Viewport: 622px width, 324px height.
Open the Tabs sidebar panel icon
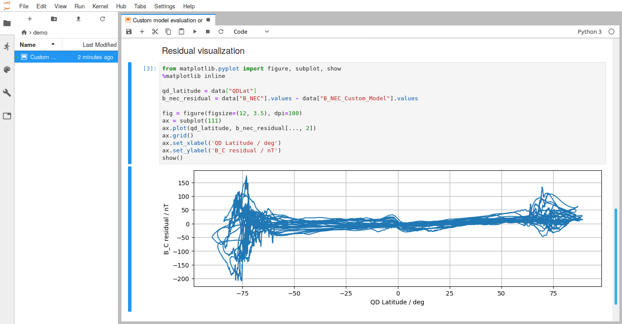pos(7,116)
